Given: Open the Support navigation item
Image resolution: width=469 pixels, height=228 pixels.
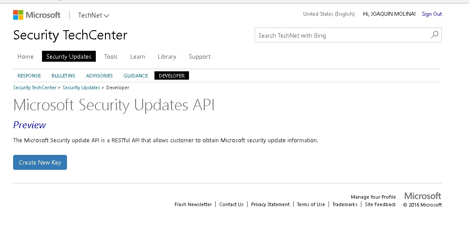Looking at the screenshot, I should (x=199, y=56).
